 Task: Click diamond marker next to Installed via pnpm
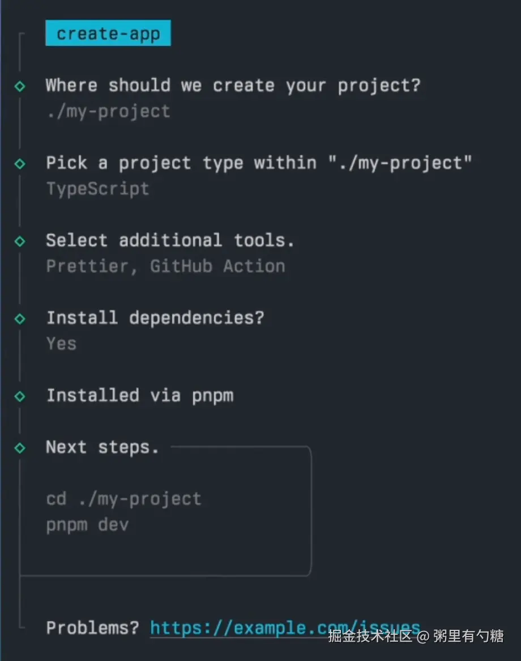pos(20,396)
